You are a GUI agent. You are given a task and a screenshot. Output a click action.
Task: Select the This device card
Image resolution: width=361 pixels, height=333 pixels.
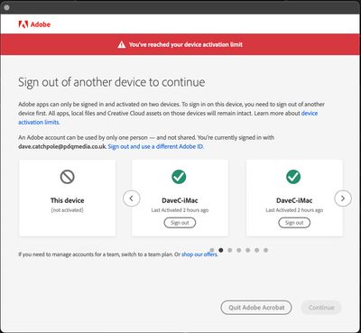coord(68,198)
